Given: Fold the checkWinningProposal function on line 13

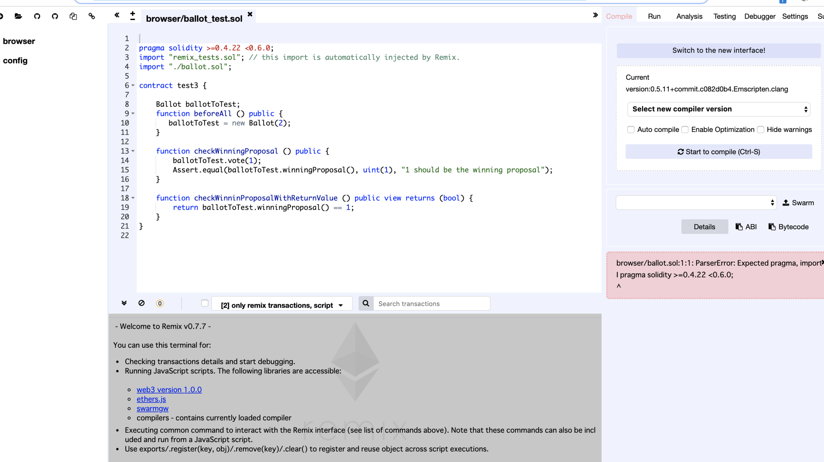Looking at the screenshot, I should [x=133, y=151].
